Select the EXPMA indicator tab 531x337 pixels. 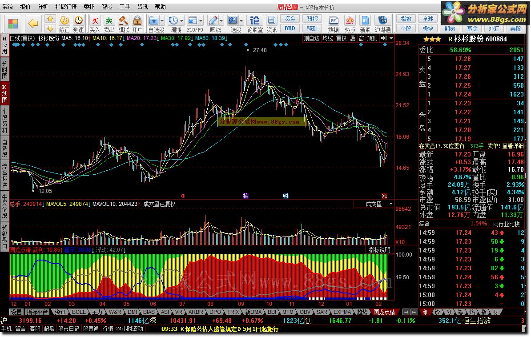(x=342, y=312)
